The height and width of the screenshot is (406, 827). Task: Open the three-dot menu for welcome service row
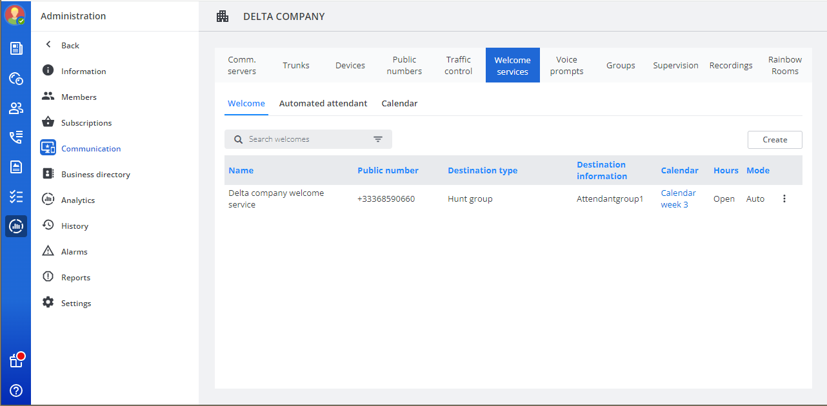pos(784,199)
